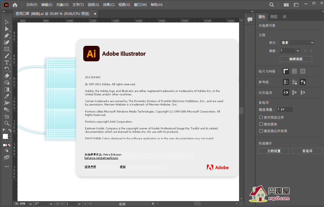Enable 缩放描边和效果 checkbox
The width and height of the screenshot is (324, 207).
261,131
